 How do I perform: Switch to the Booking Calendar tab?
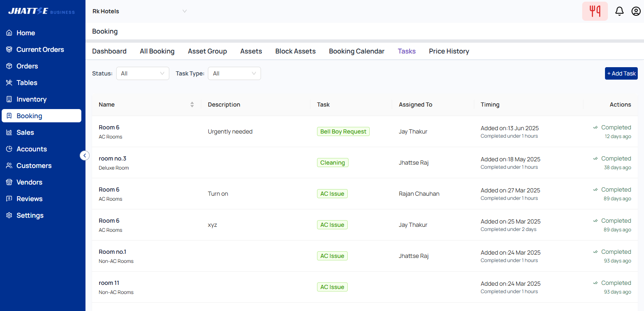[x=356, y=51]
